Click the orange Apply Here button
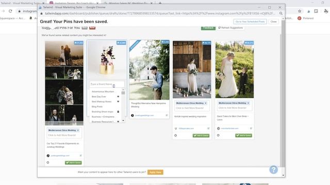This screenshot has height=185, width=330. (x=155, y=172)
